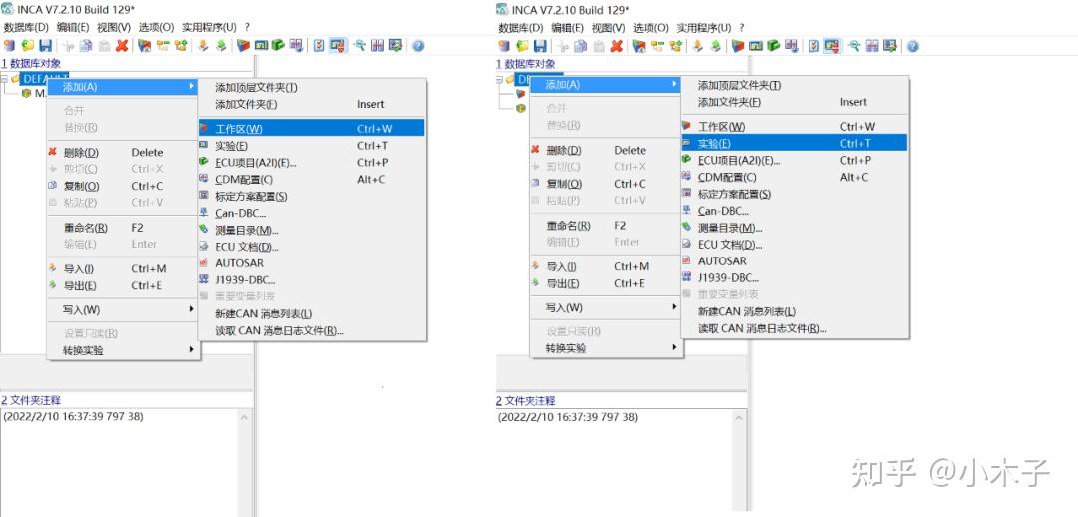This screenshot has height=517, width=1078.
Task: Click the copy icon in left window toolbar
Action: click(86, 45)
